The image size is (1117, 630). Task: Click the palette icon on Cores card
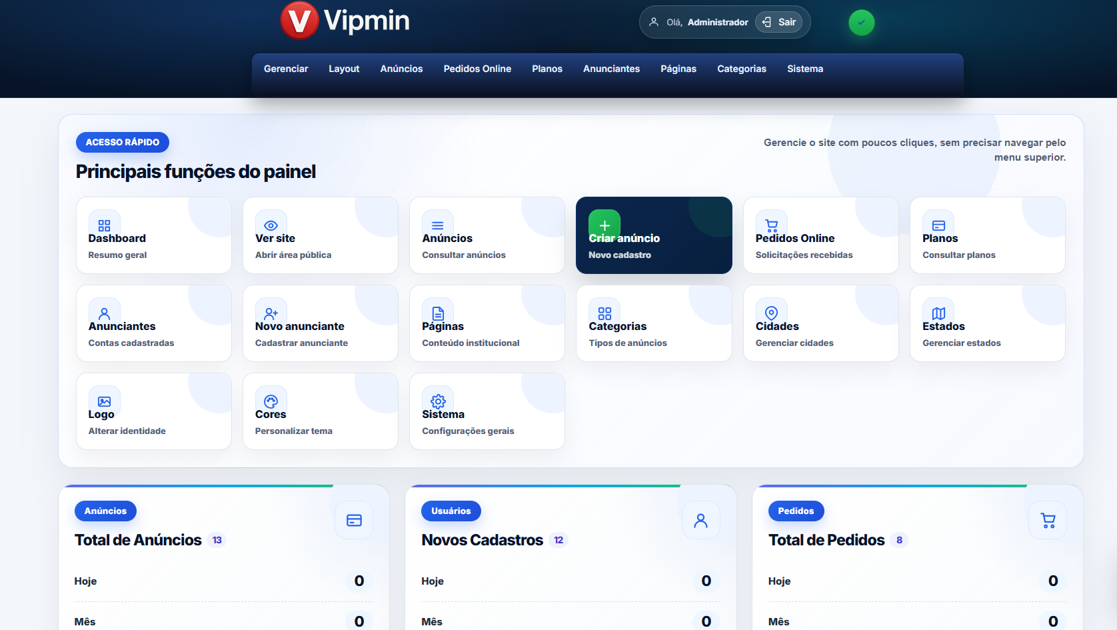(271, 401)
